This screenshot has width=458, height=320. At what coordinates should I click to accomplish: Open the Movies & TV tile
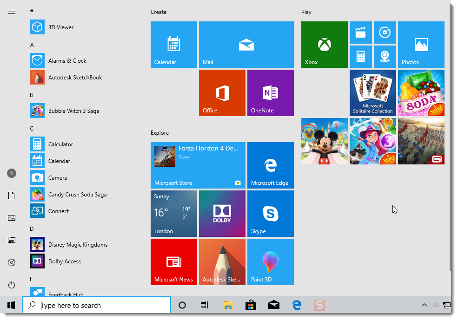coord(361,33)
